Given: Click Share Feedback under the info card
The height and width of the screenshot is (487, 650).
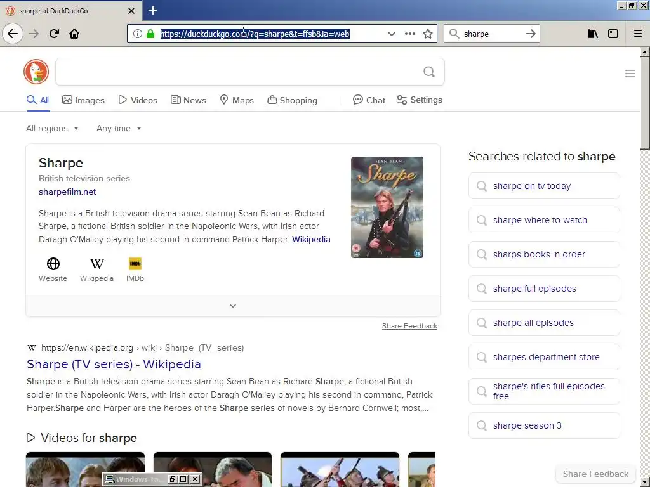Looking at the screenshot, I should pyautogui.click(x=409, y=326).
